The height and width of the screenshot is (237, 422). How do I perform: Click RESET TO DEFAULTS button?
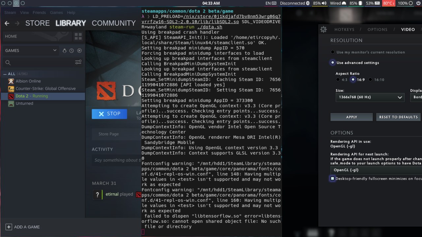point(398,117)
